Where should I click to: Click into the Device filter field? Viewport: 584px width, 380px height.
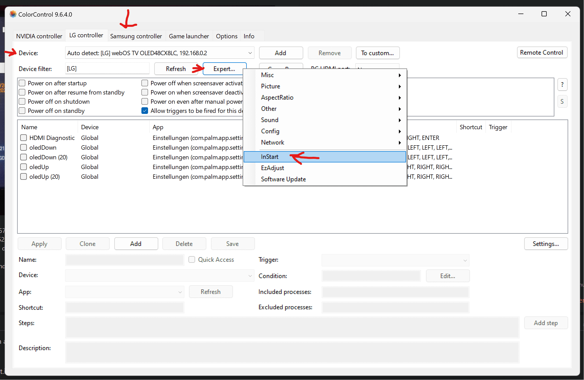[107, 68]
